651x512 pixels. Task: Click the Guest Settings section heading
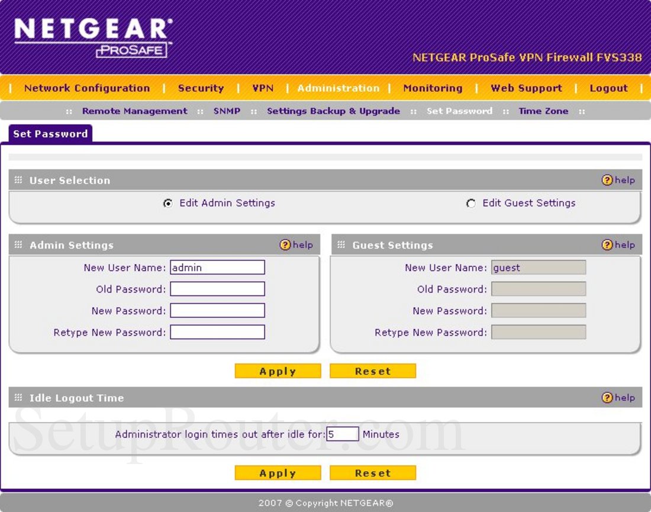(x=393, y=245)
